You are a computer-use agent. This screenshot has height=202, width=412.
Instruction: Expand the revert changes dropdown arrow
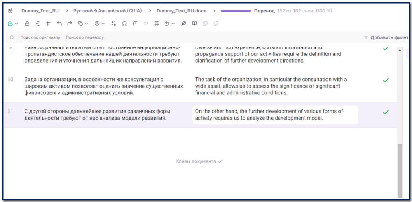click(173, 24)
